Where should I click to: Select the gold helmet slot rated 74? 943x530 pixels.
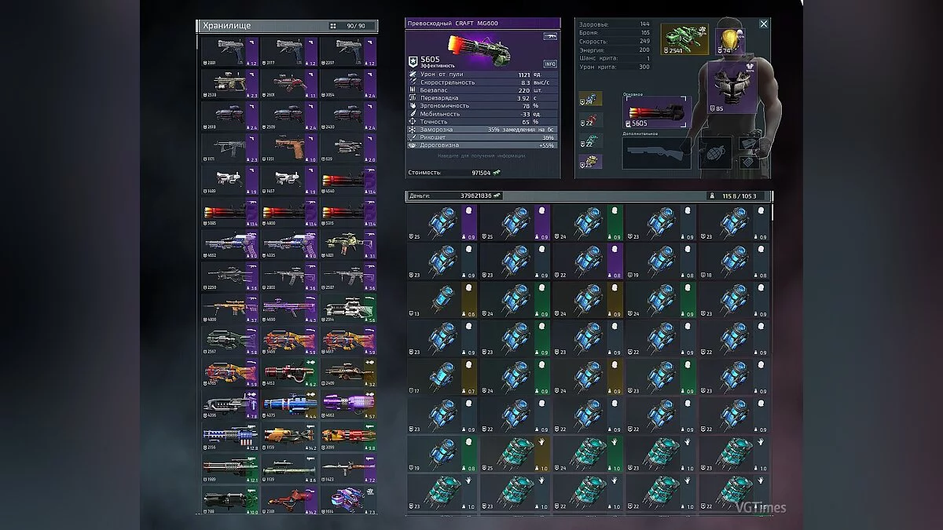tap(727, 39)
